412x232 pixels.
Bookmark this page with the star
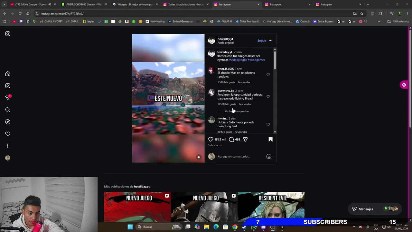[x=362, y=14]
